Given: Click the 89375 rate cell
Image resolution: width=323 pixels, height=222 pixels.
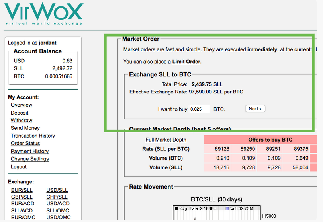Looking at the screenshot, I should click(x=296, y=149).
